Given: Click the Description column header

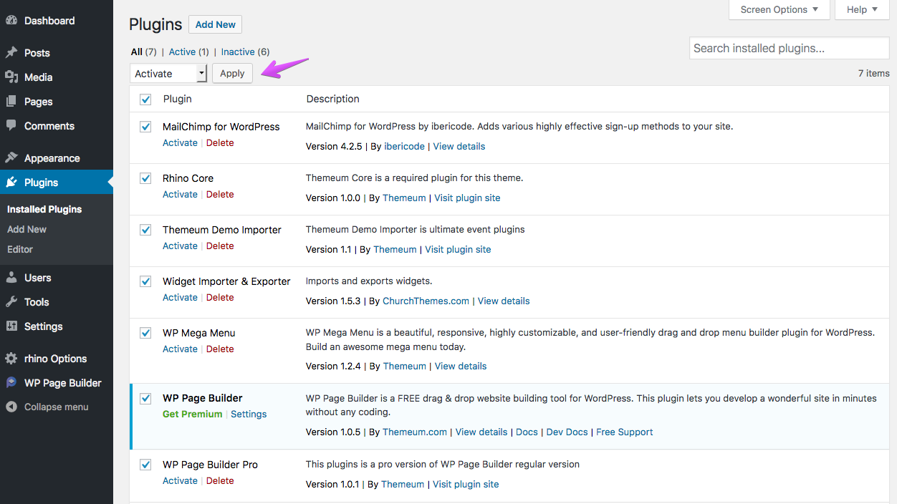Looking at the screenshot, I should tap(333, 99).
